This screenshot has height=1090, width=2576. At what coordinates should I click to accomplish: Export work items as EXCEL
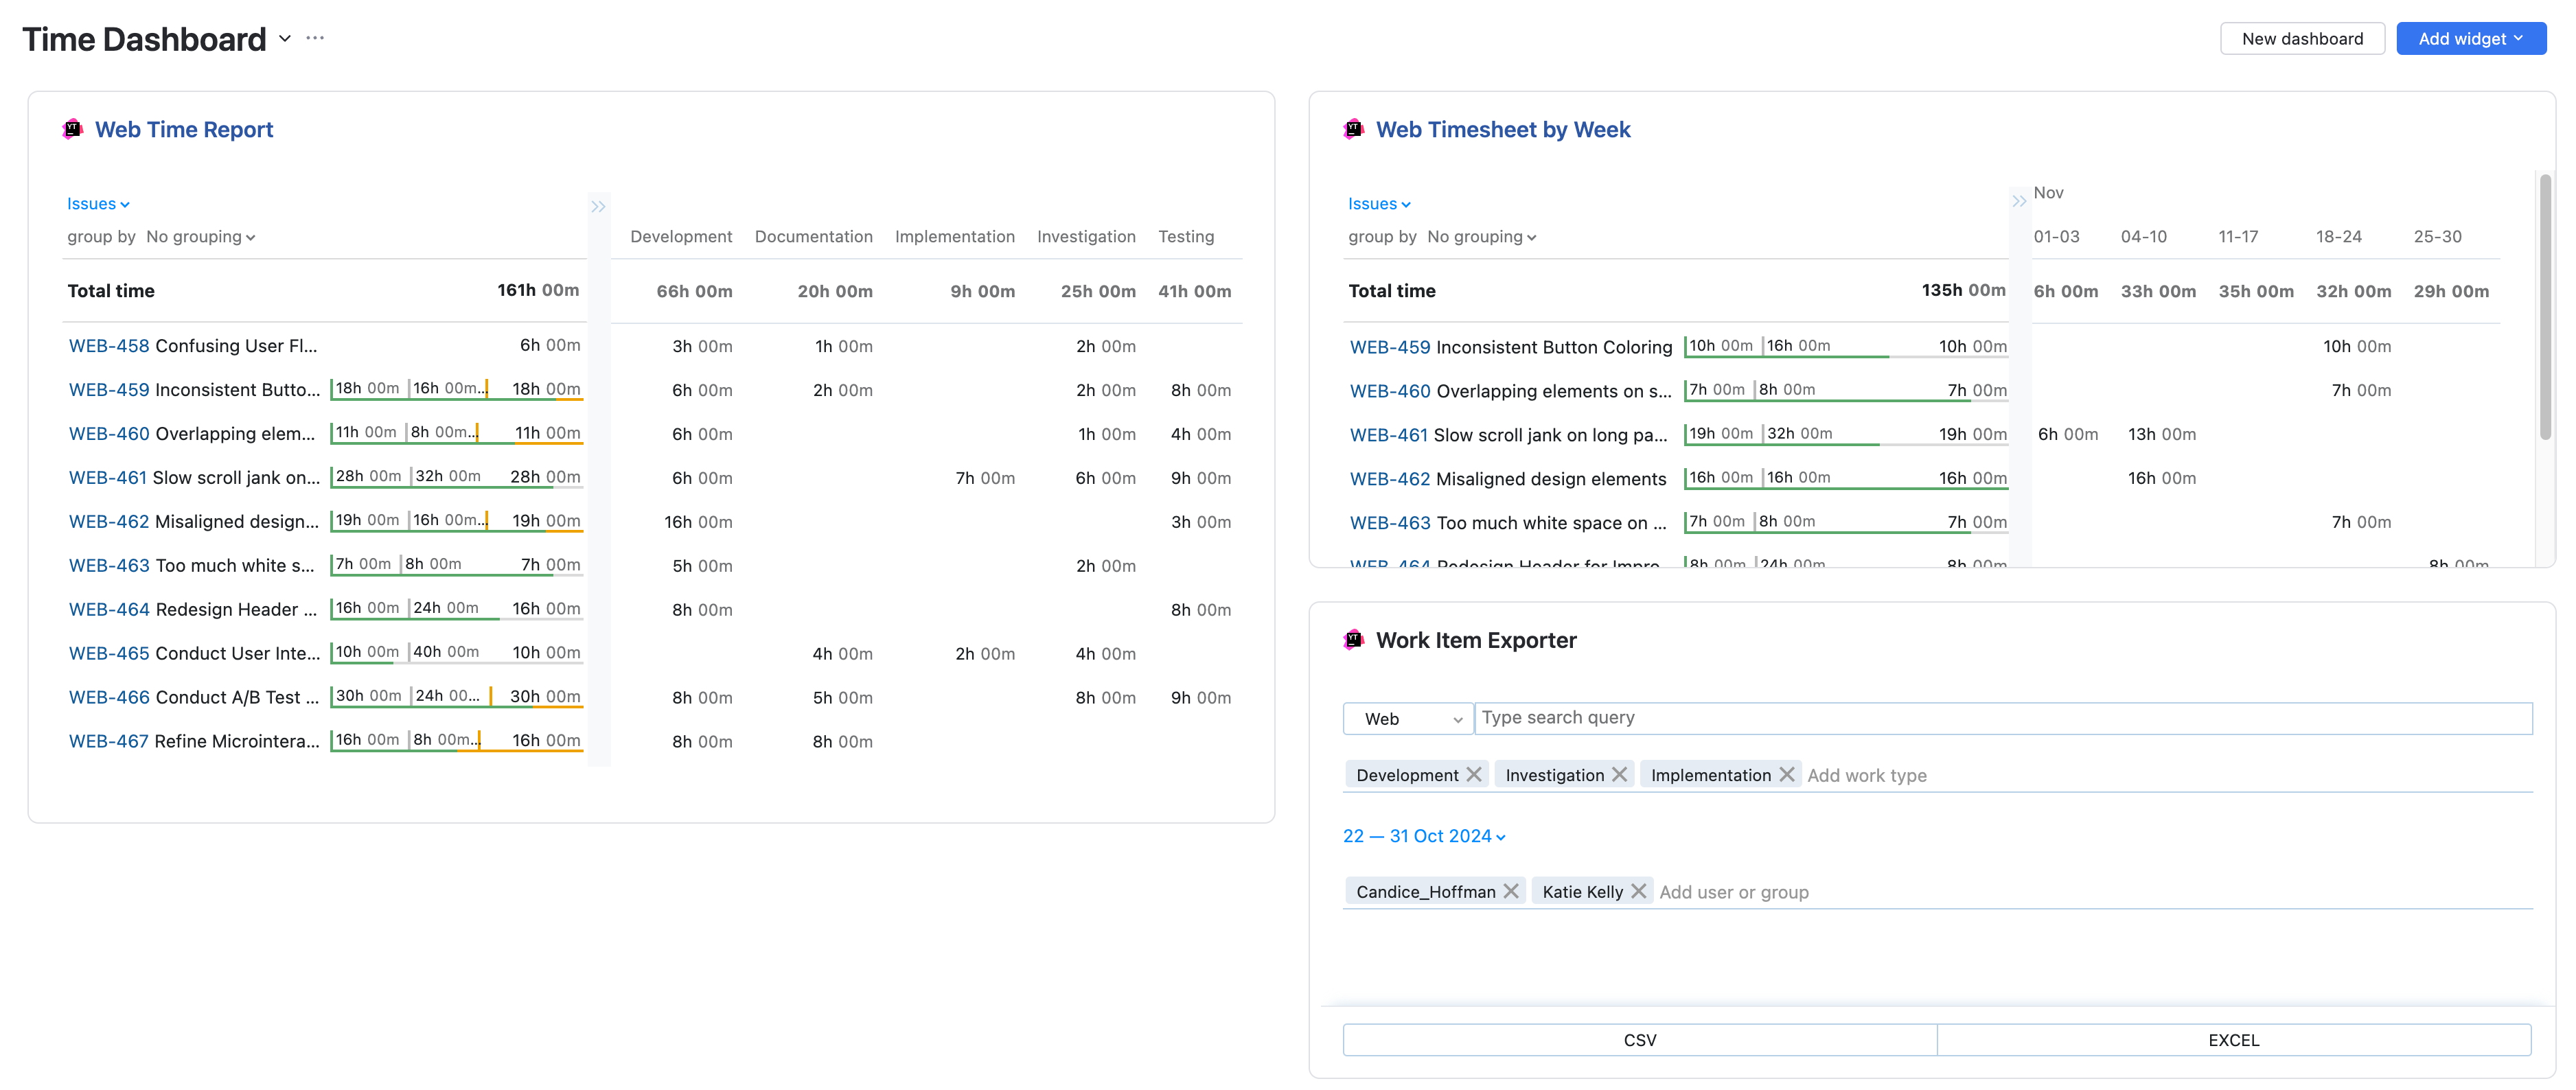(x=2234, y=1040)
